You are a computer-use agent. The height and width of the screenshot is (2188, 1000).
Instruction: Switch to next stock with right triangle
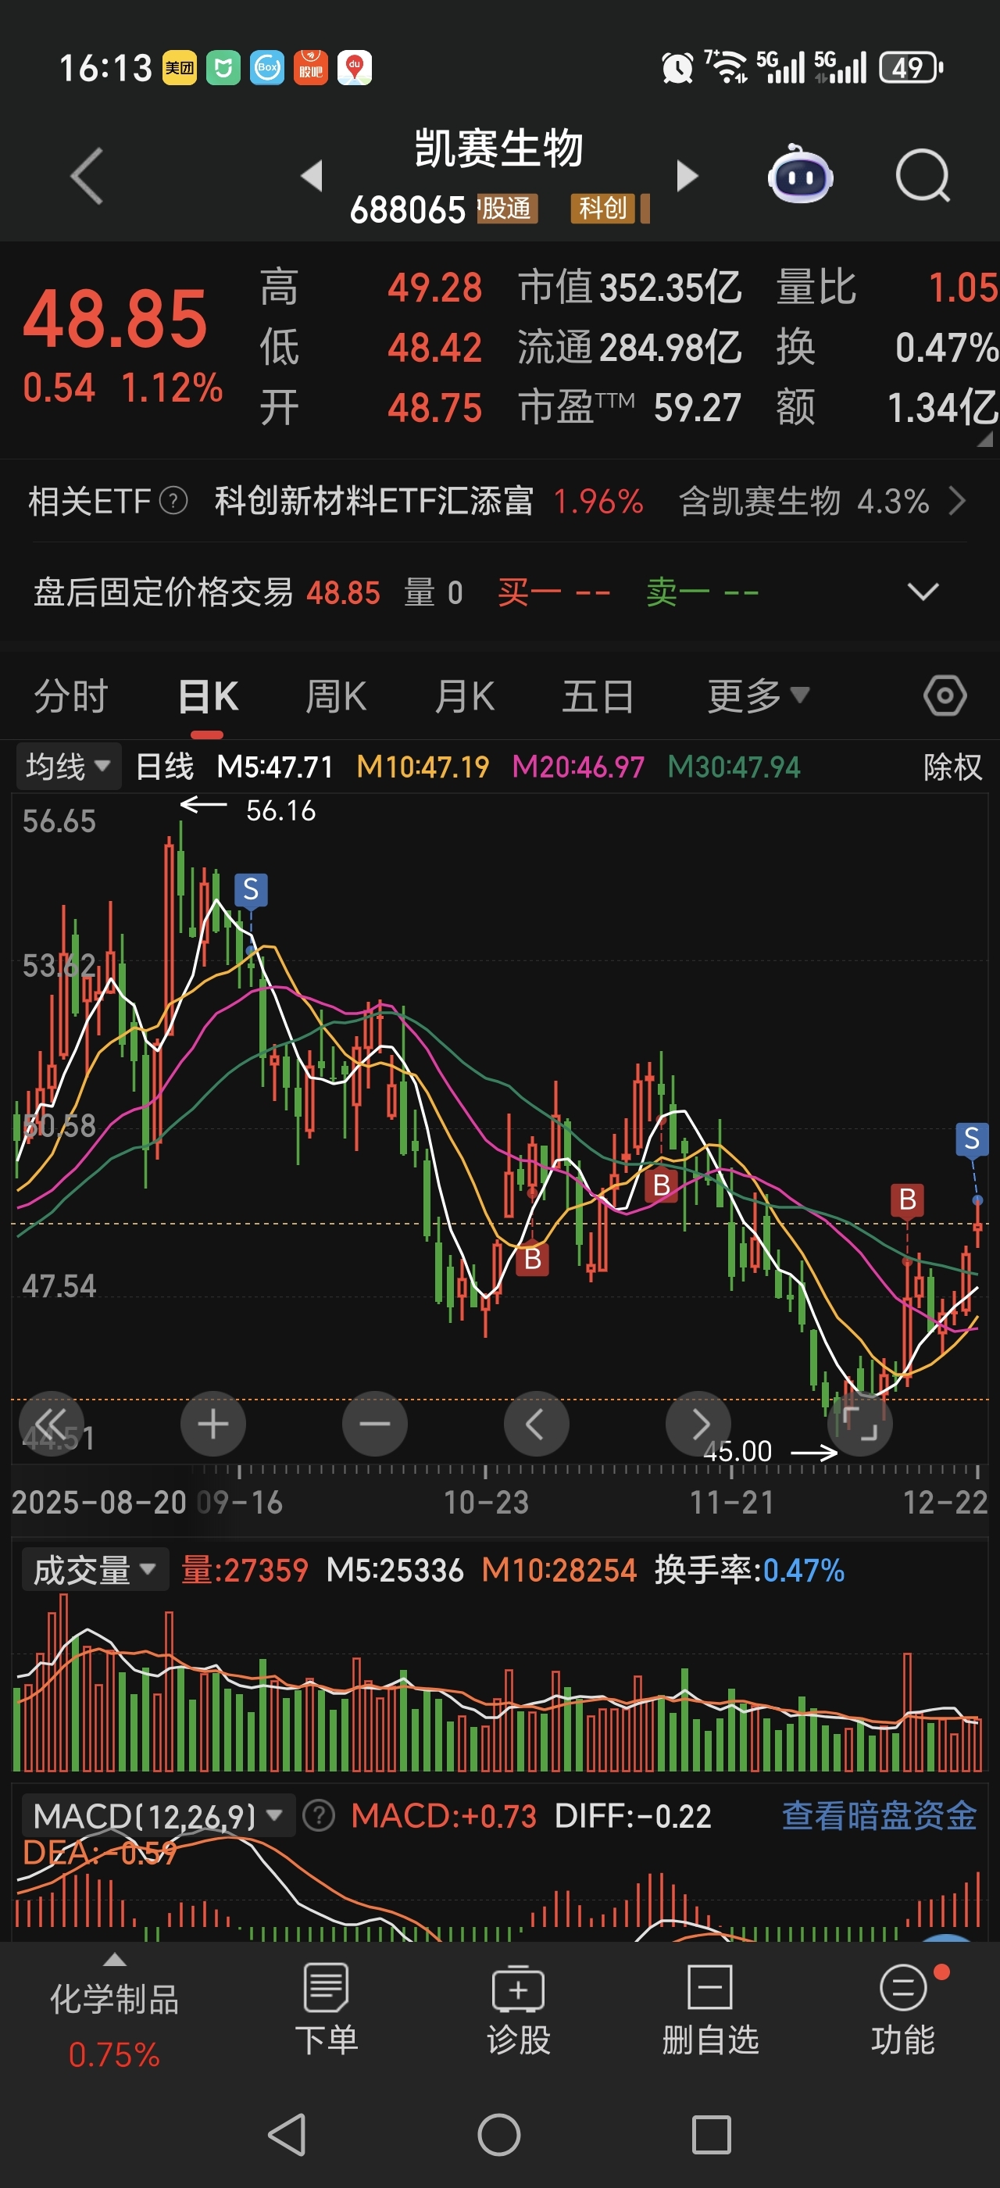click(687, 176)
